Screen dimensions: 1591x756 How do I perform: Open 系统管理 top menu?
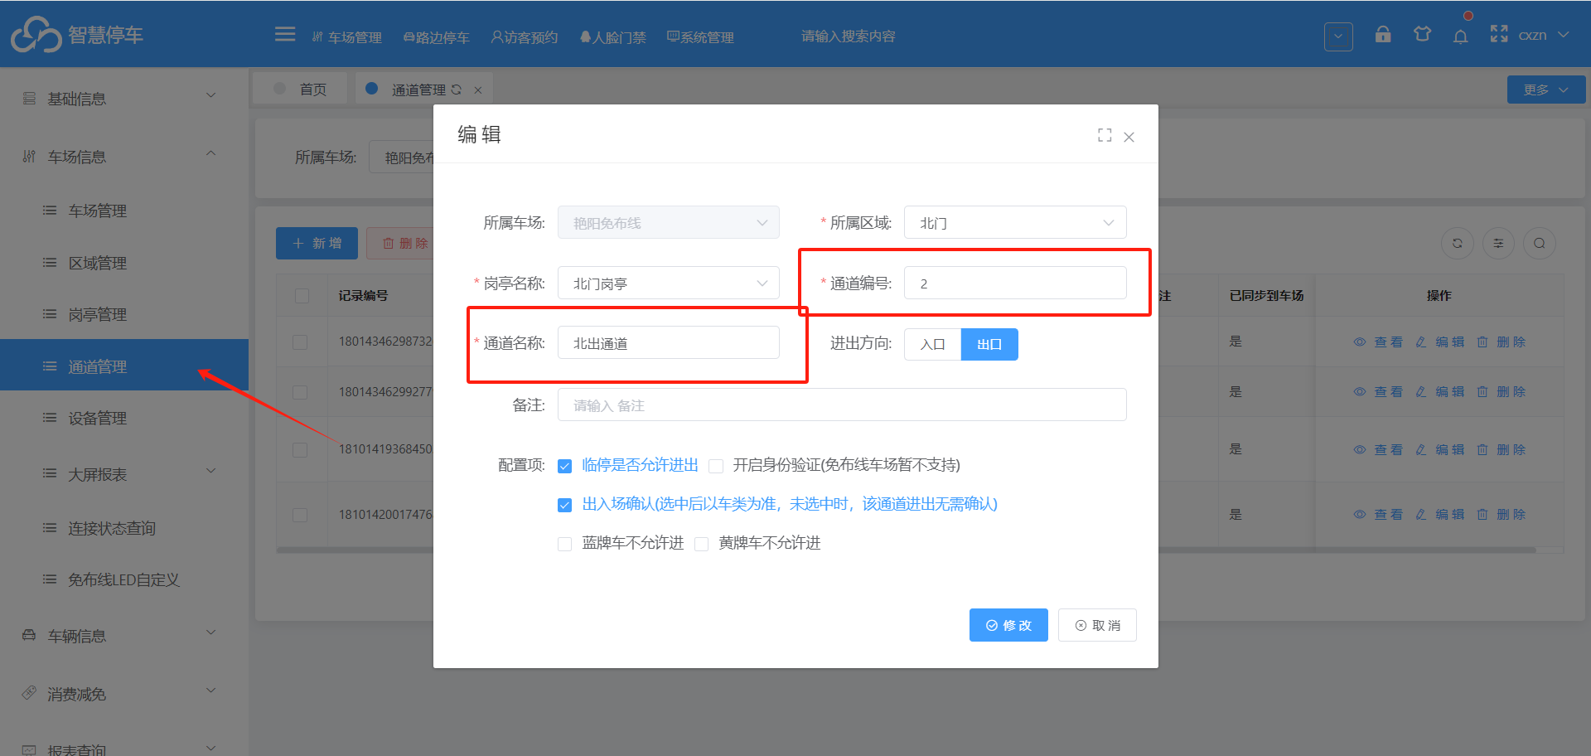pyautogui.click(x=700, y=36)
